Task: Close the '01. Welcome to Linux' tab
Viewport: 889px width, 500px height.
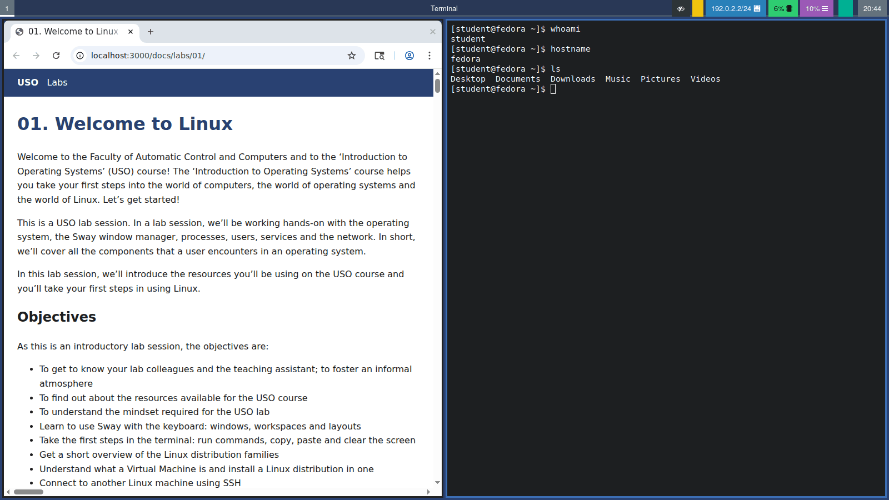Action: coord(131,32)
